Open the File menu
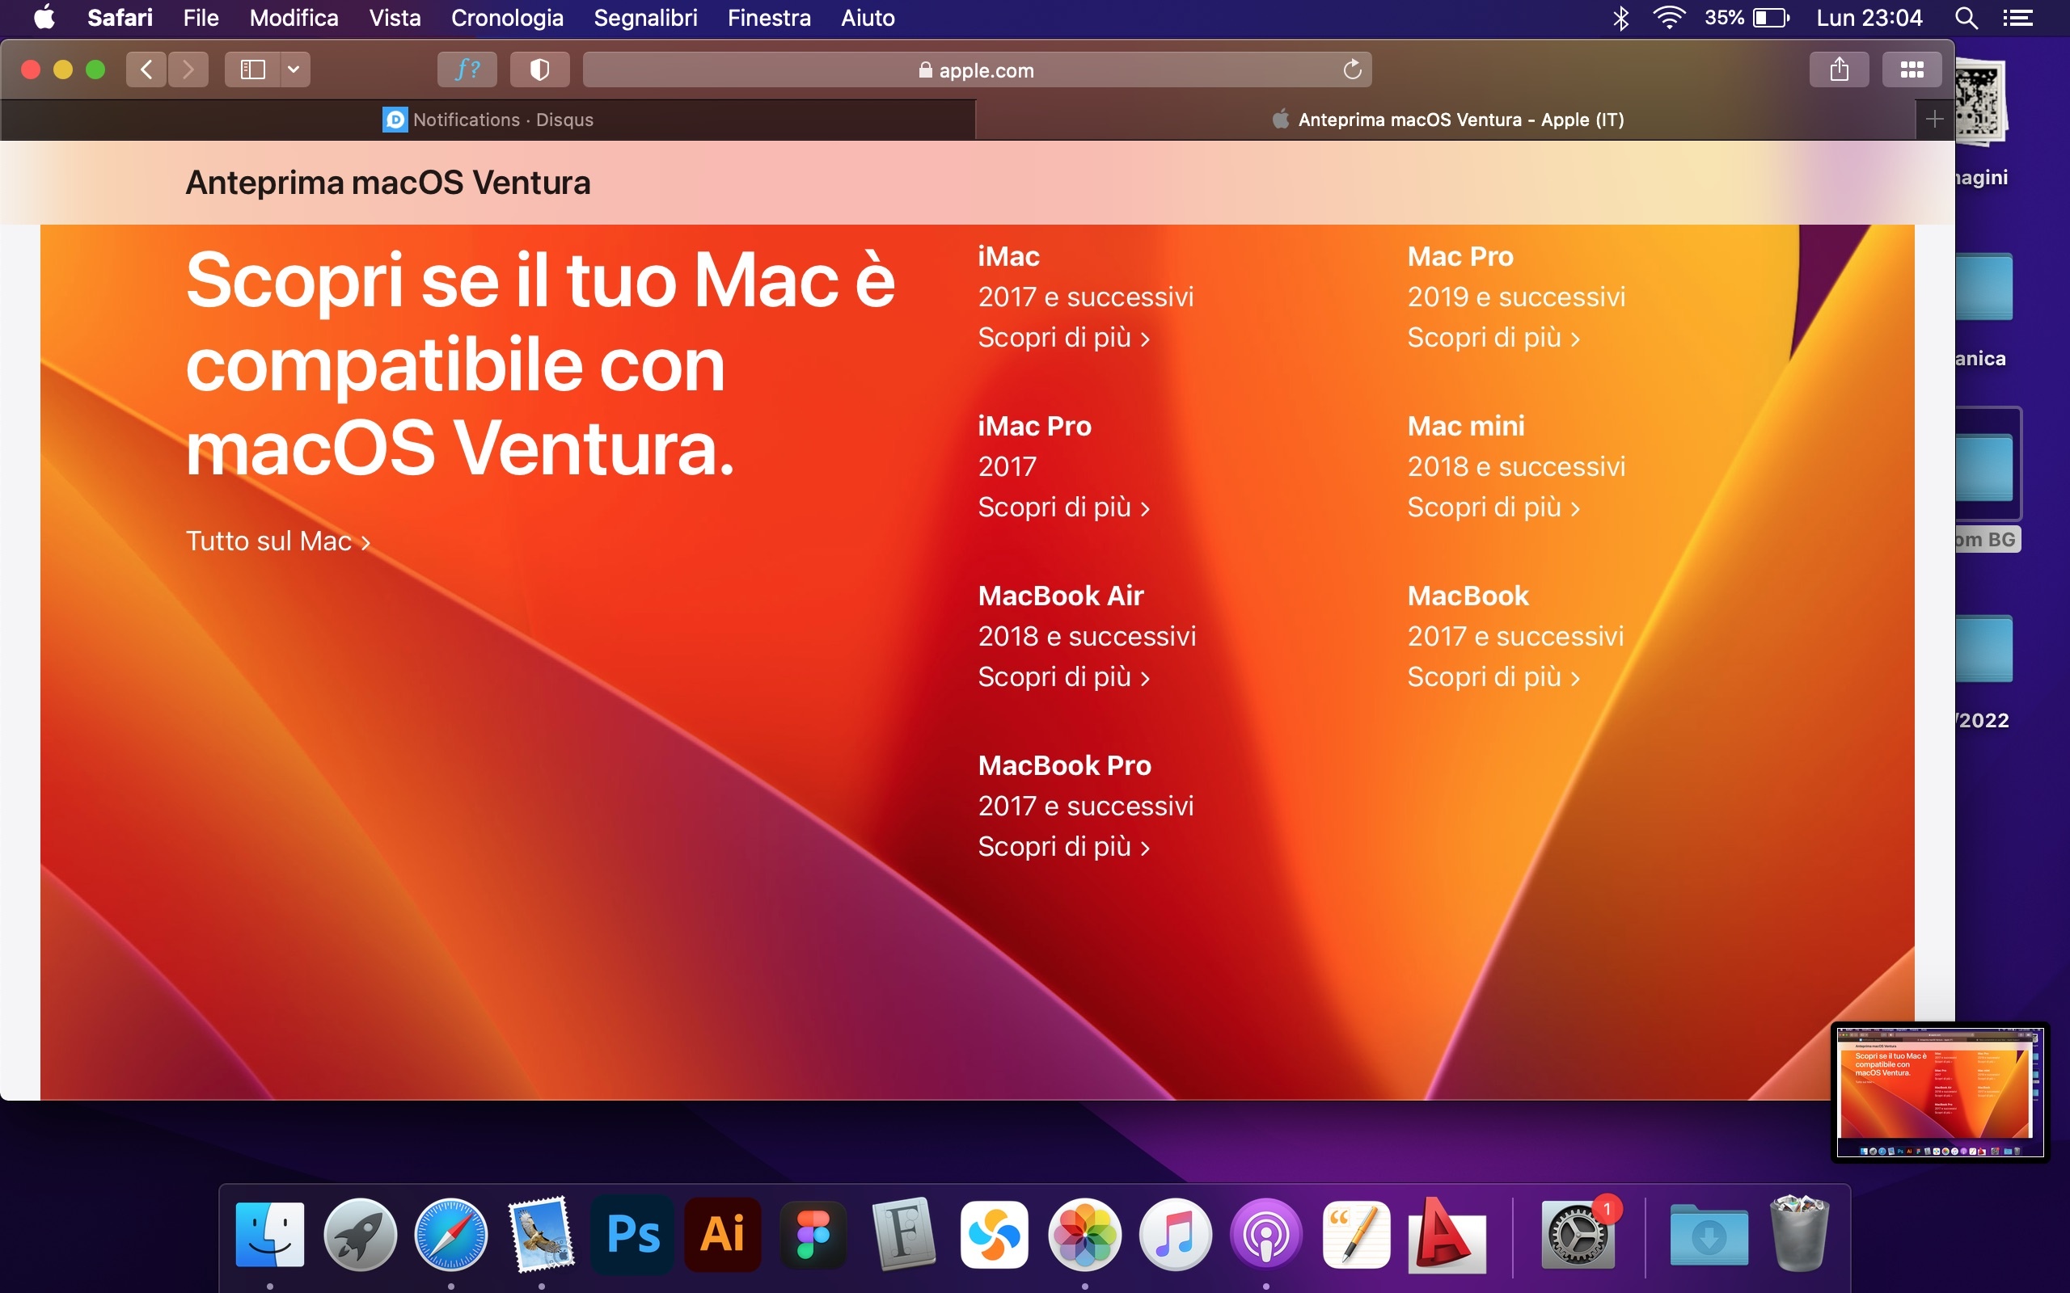 coord(201,18)
